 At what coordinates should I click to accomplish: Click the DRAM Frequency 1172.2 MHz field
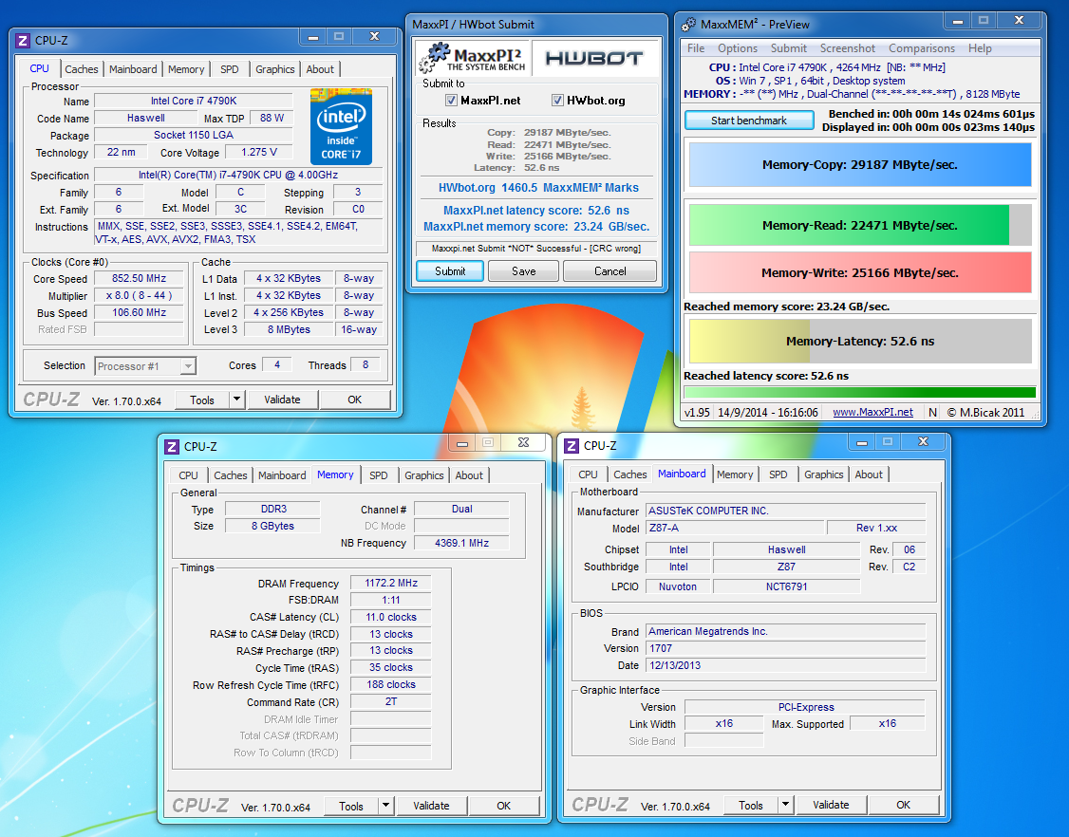[390, 583]
